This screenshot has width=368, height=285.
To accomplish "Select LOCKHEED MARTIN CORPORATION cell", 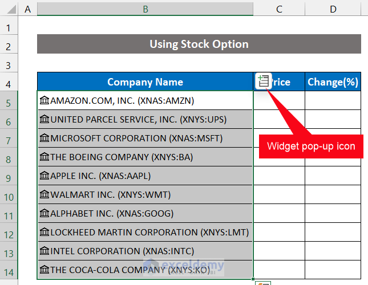I will 145,233.
